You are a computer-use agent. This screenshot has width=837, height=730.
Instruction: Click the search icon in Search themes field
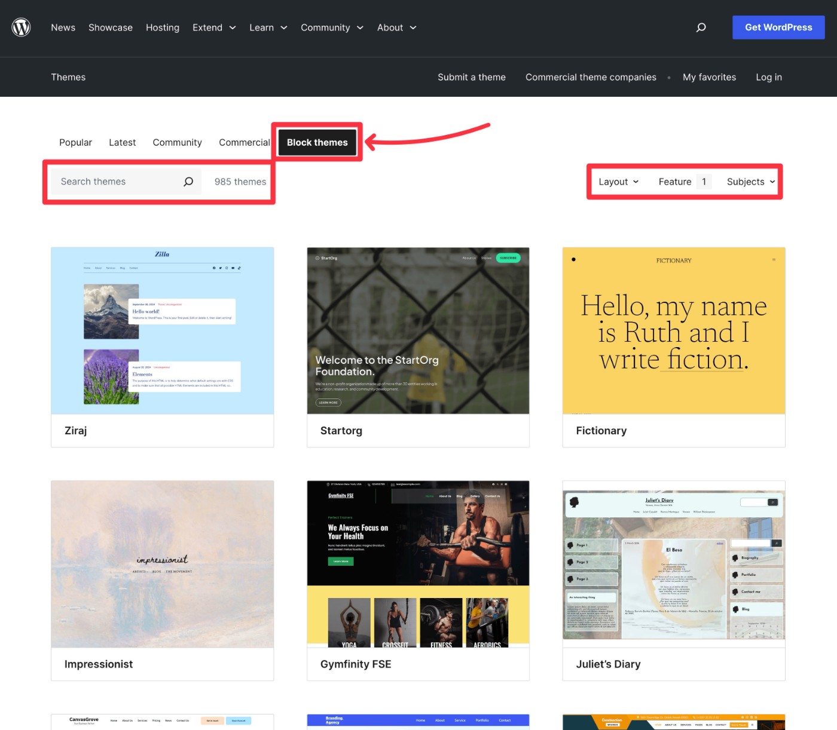(x=188, y=182)
